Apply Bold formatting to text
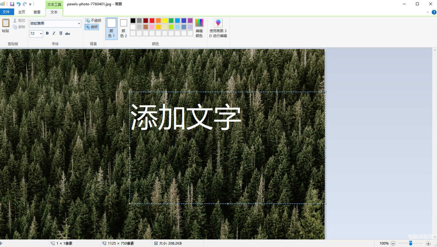The image size is (437, 247). point(47,34)
